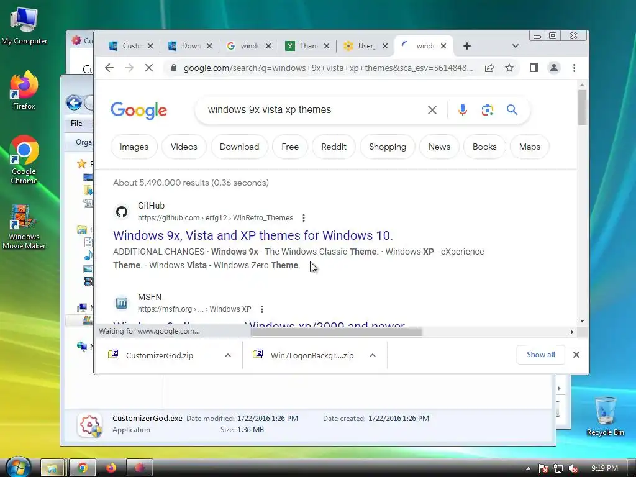
Task: Open Win7LogonBackgr zip from downloads bar
Action: coord(312,355)
